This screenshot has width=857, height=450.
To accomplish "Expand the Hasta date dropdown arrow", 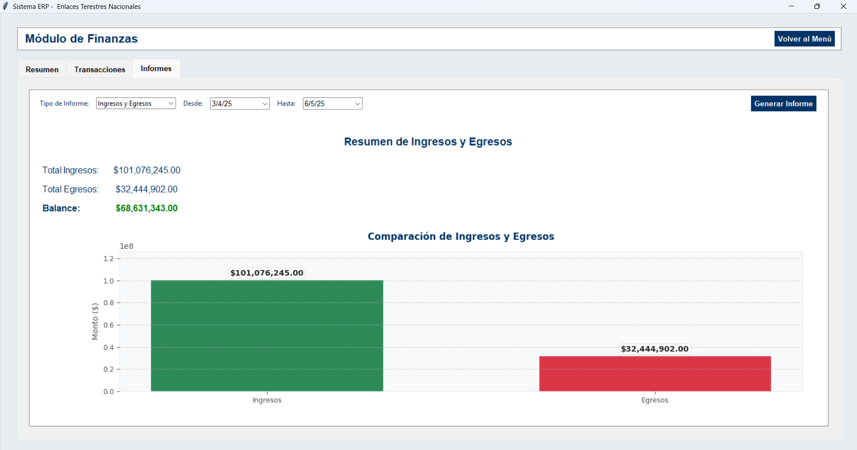I will pos(357,104).
